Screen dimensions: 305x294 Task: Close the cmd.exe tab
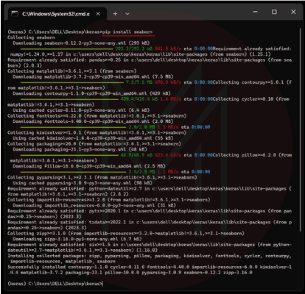point(98,14)
